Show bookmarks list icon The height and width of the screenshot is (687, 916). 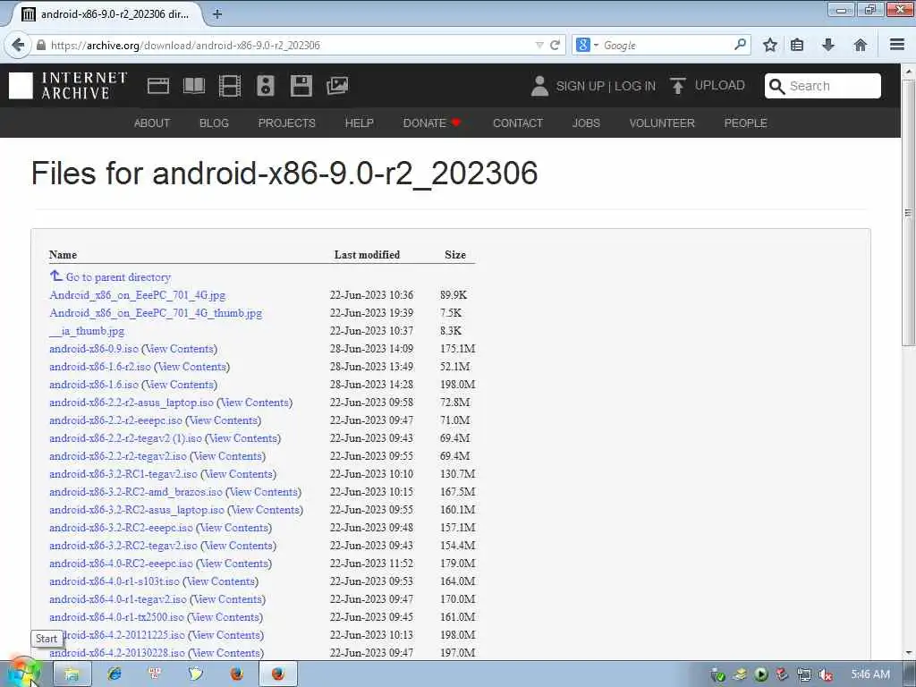tap(797, 45)
